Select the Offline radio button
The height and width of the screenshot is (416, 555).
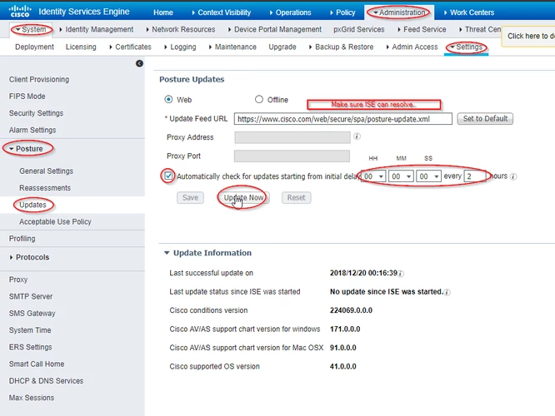pos(259,99)
